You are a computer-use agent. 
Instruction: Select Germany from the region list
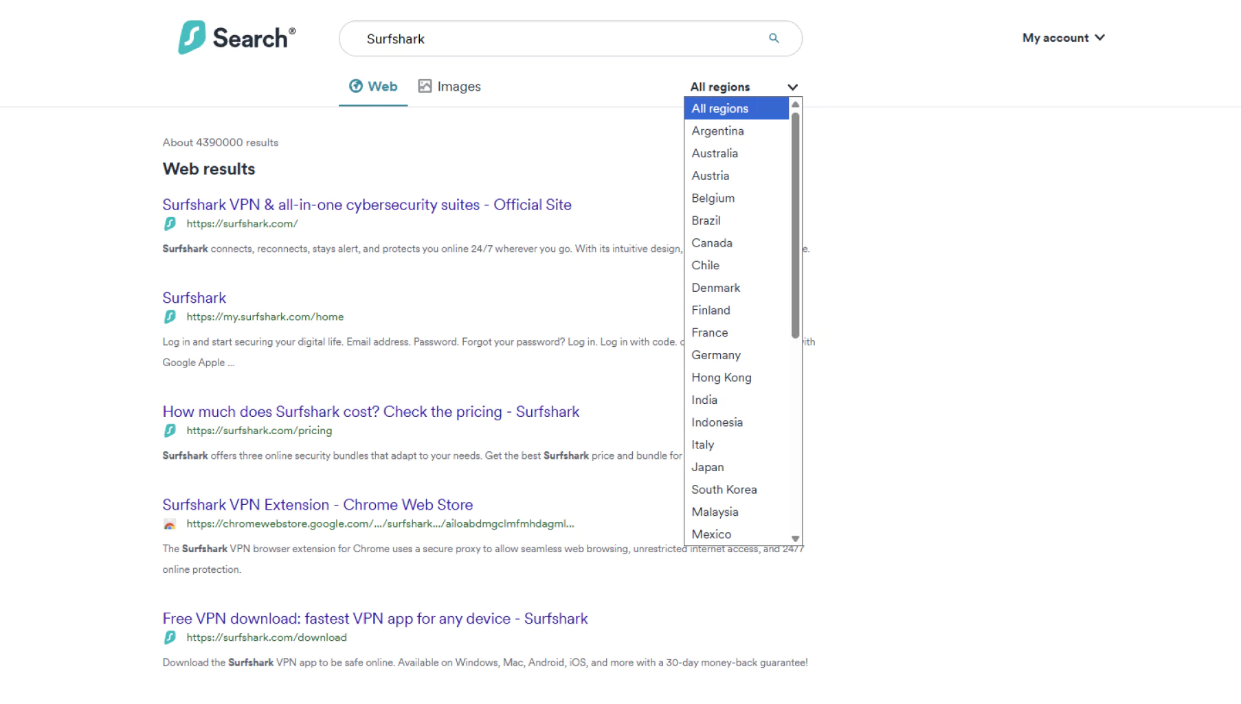pos(737,355)
